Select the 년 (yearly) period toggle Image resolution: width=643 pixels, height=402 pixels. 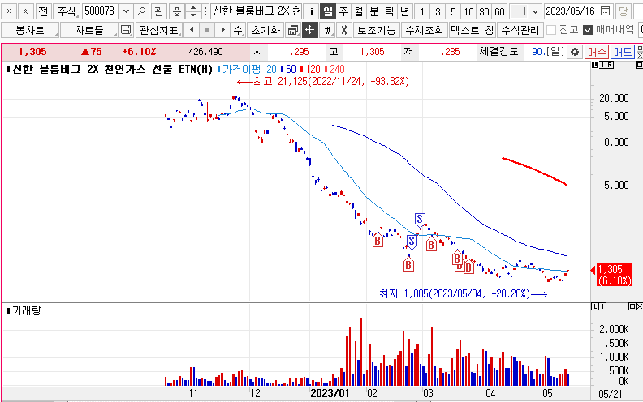[x=404, y=11]
